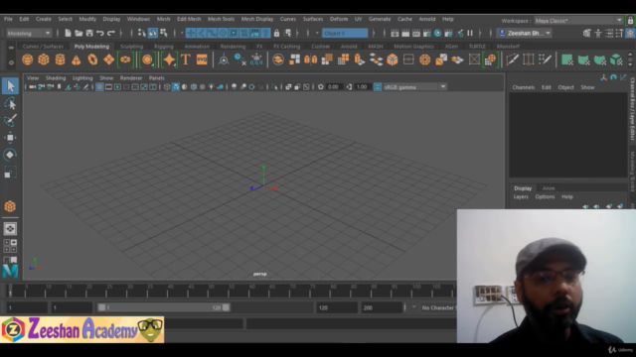The width and height of the screenshot is (636, 357).
Task: Open the Edit Mesh menu
Action: (x=189, y=19)
